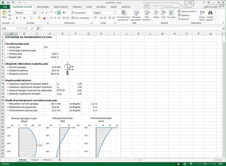Toggle bold formatting
The image size is (226, 166).
click(17, 18)
